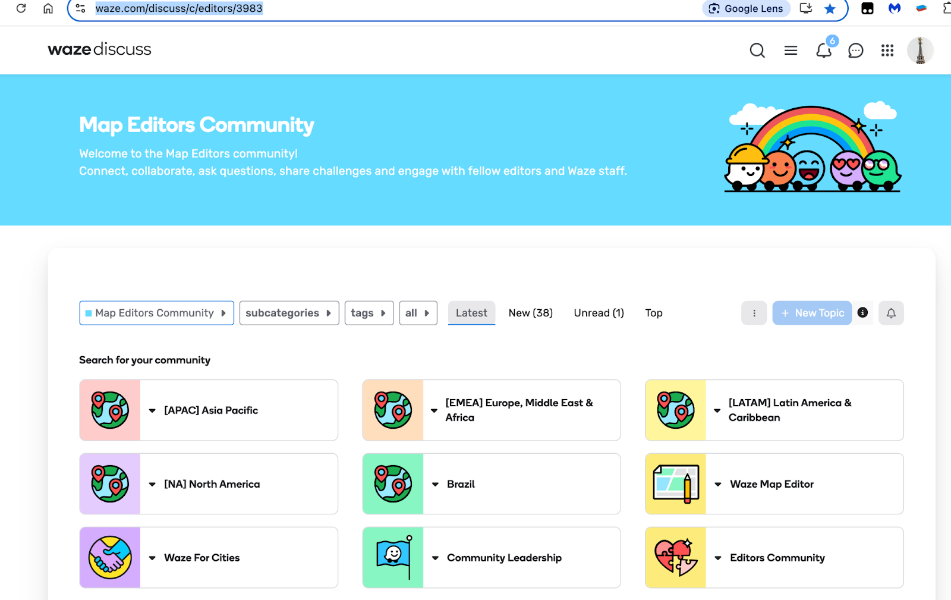
Task: Open notifications bell with badge
Action: point(824,51)
